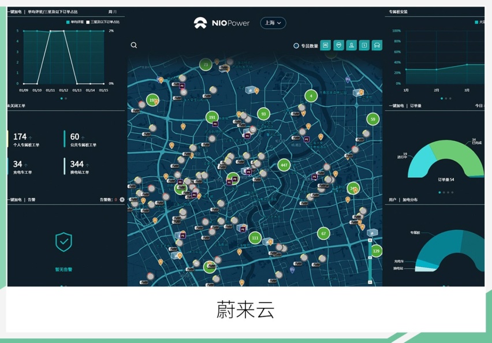Toggle the location pin filter icon
This screenshot has height=343, width=492.
tap(338, 45)
